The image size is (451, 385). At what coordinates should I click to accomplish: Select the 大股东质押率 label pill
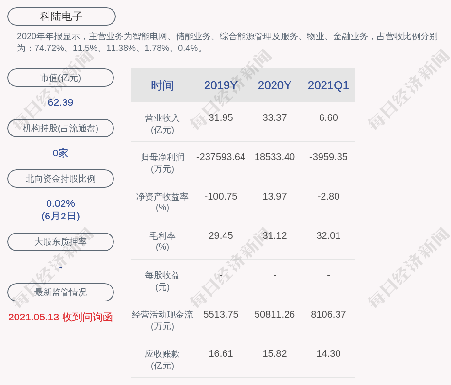tap(61, 242)
